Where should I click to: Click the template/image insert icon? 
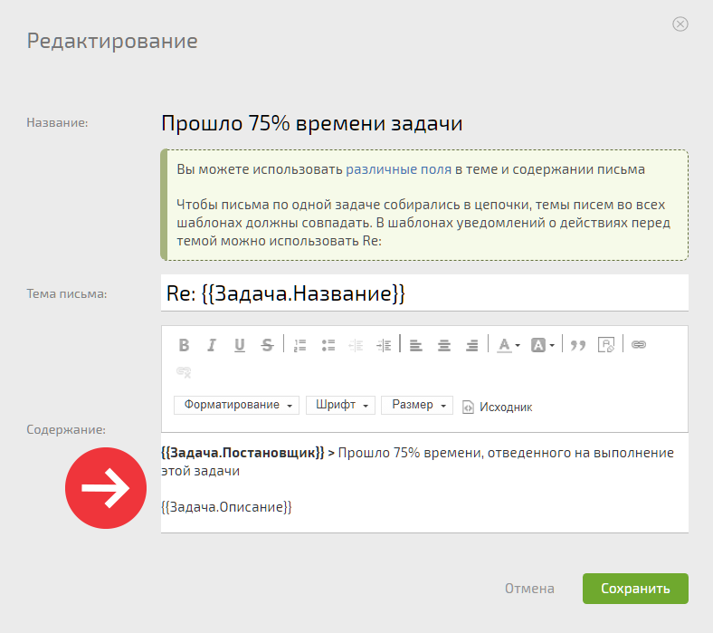[x=606, y=345]
